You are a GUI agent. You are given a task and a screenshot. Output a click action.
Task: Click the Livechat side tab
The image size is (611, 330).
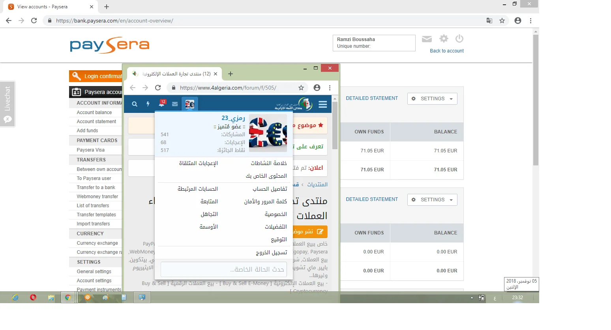(7, 104)
